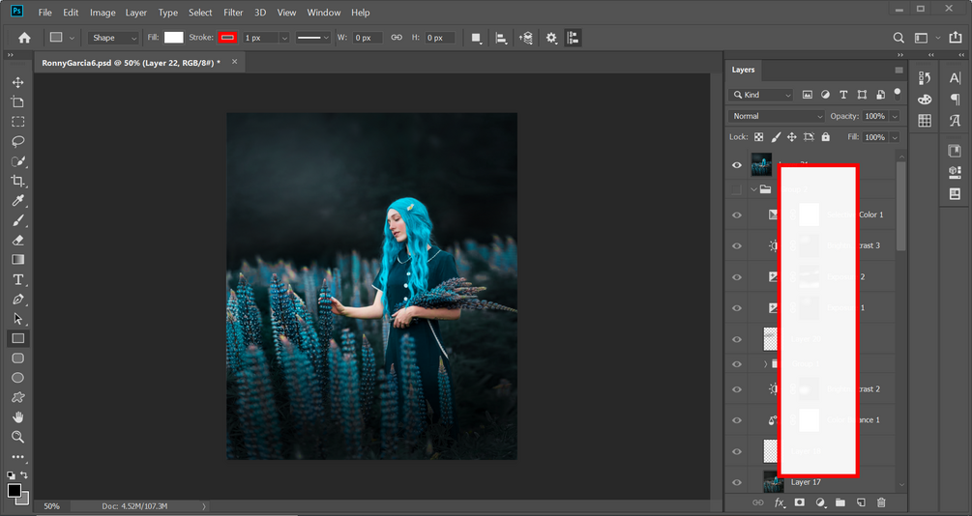Hide Layer 17 using its eye icon
This screenshot has width=972, height=516.
coord(737,482)
